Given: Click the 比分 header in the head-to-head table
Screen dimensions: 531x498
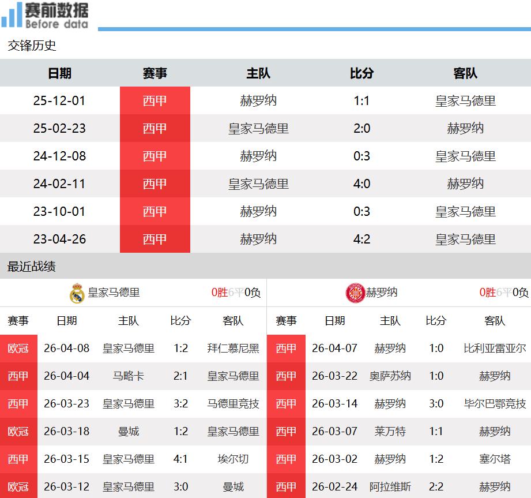Looking at the screenshot, I should [x=361, y=73].
